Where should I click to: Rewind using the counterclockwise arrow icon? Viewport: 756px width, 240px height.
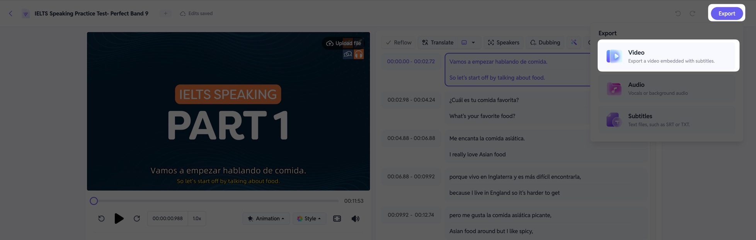click(x=101, y=218)
